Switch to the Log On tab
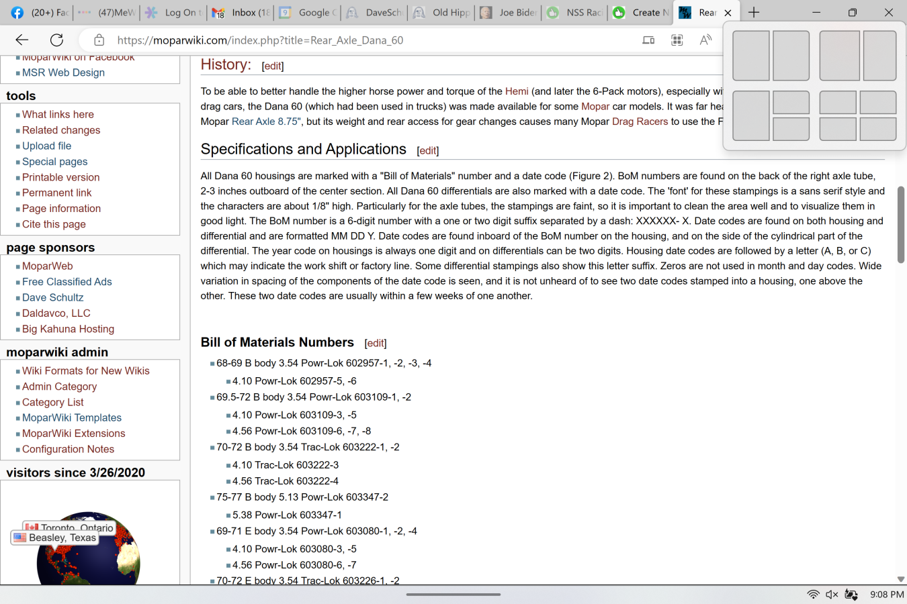Image resolution: width=907 pixels, height=604 pixels. [x=173, y=13]
